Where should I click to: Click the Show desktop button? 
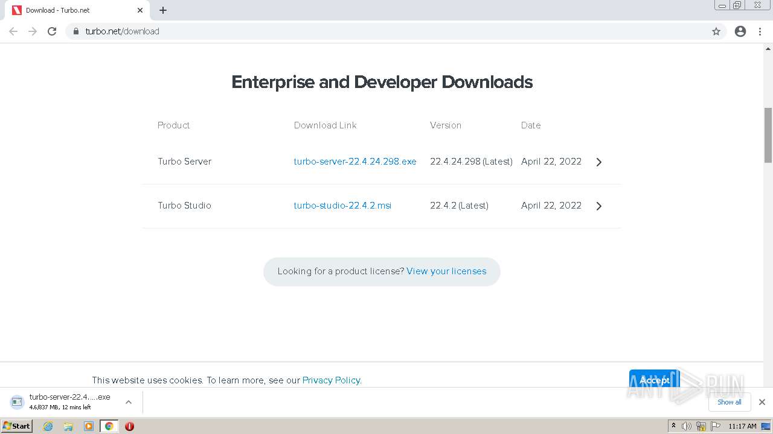766,426
